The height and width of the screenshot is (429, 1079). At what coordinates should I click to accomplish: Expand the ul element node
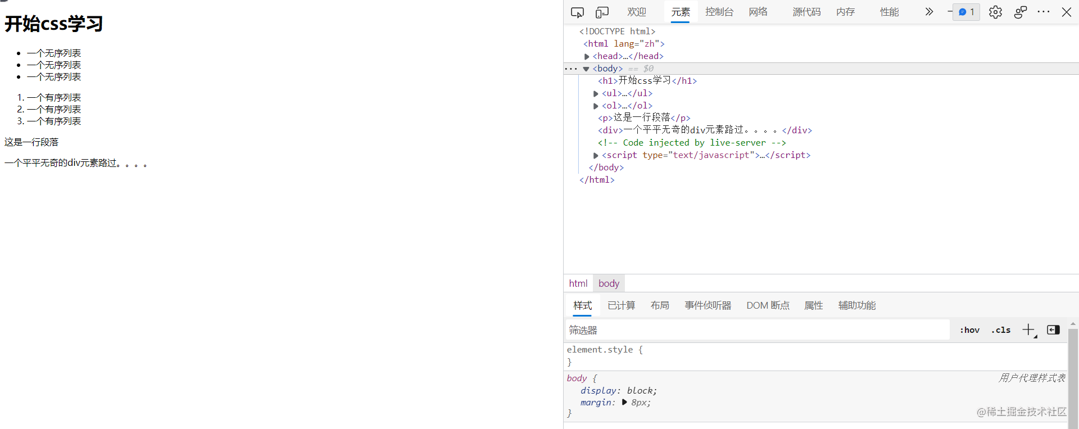[x=596, y=93]
